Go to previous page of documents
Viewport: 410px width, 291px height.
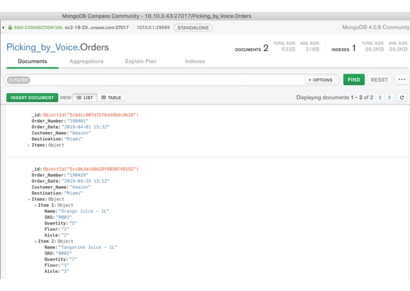coord(380,97)
